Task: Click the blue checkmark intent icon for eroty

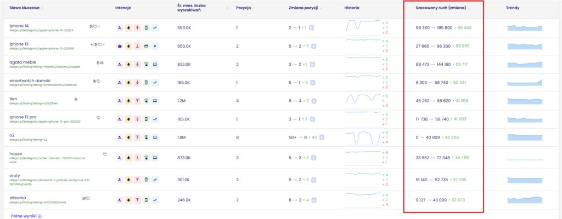Action: point(155,180)
